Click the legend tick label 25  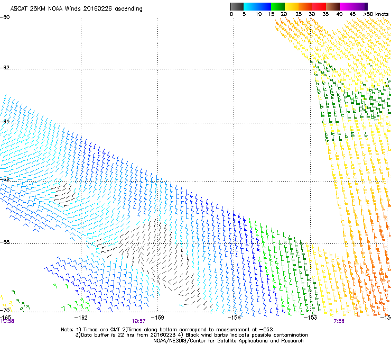coord(299,14)
